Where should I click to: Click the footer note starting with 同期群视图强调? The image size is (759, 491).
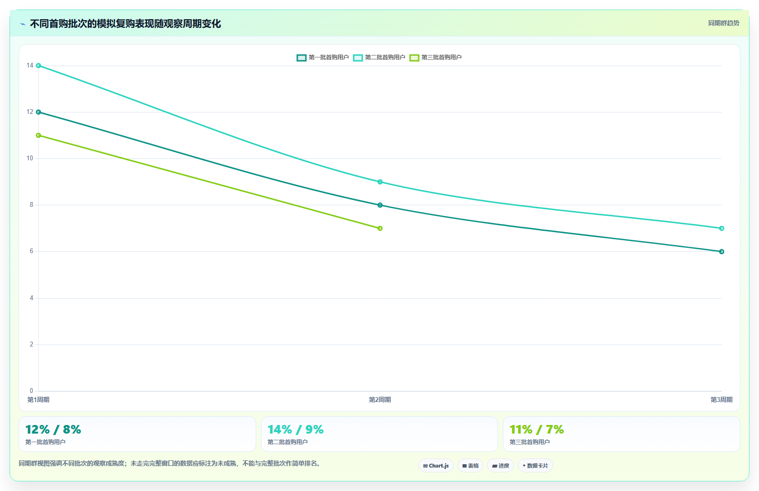[x=170, y=463]
